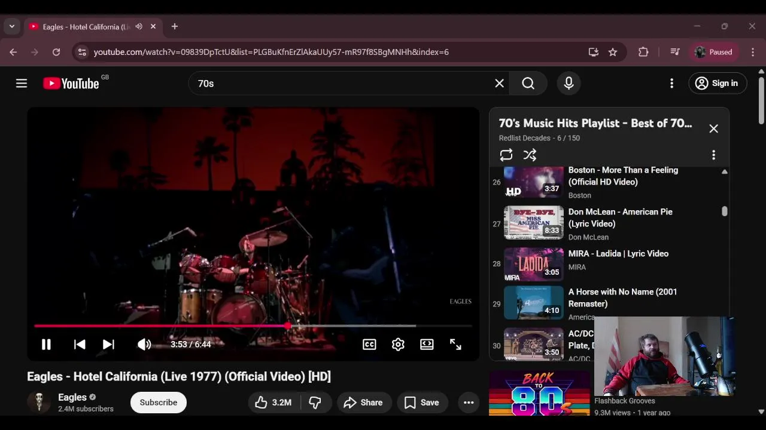Seek using the red video progress bar
The image size is (766, 430).
point(253,326)
